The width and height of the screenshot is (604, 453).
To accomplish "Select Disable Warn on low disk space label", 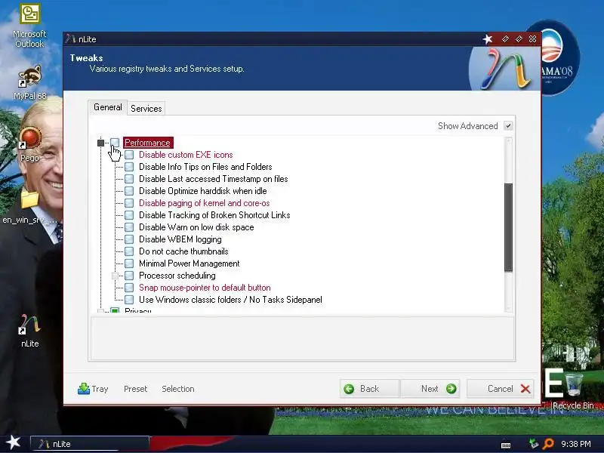I will pyautogui.click(x=196, y=227).
